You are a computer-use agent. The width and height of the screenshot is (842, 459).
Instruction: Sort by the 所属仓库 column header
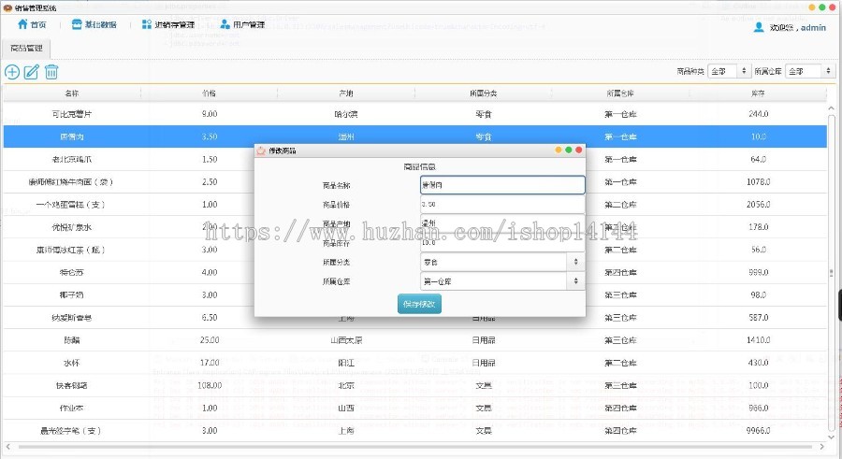620,93
